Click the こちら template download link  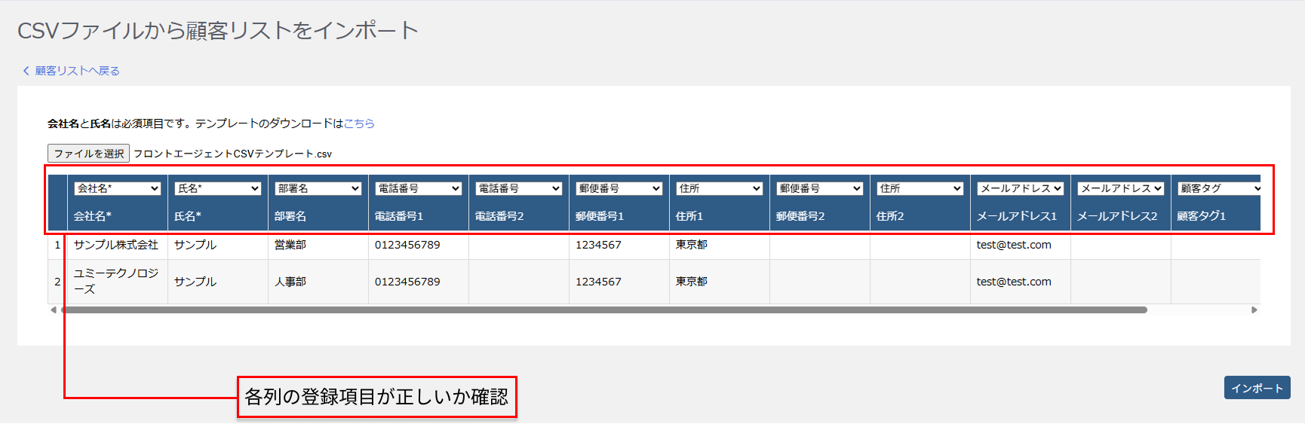pyautogui.click(x=359, y=124)
